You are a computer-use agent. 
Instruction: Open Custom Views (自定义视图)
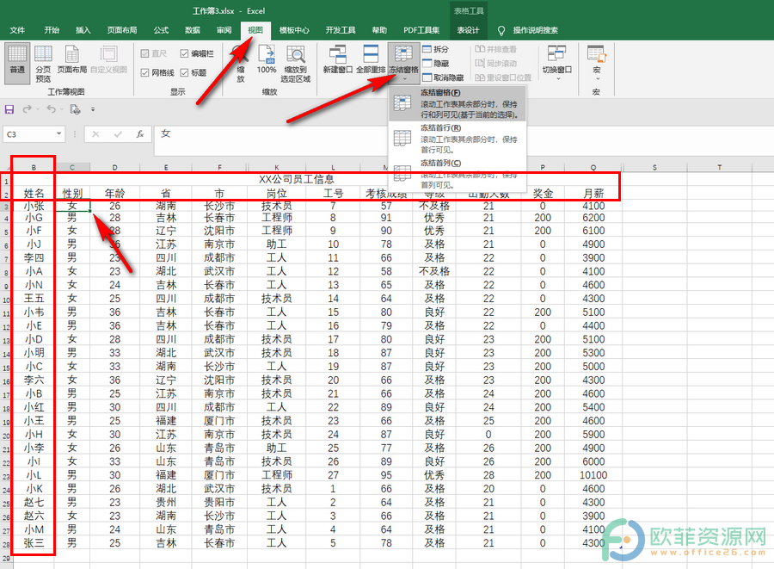tap(108, 60)
